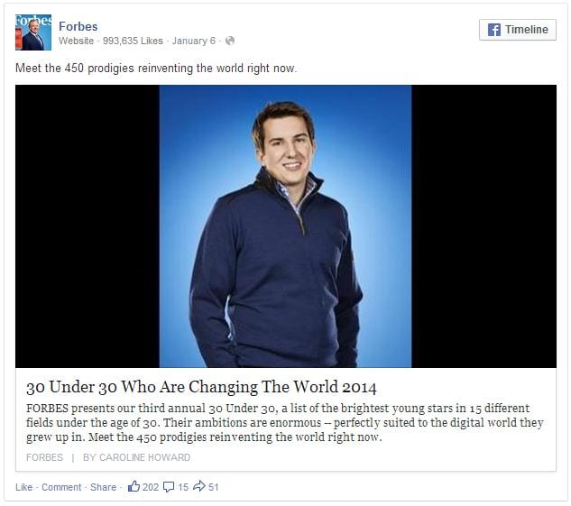Click the Comment link below the post
This screenshot has width=571, height=506.
click(x=61, y=487)
